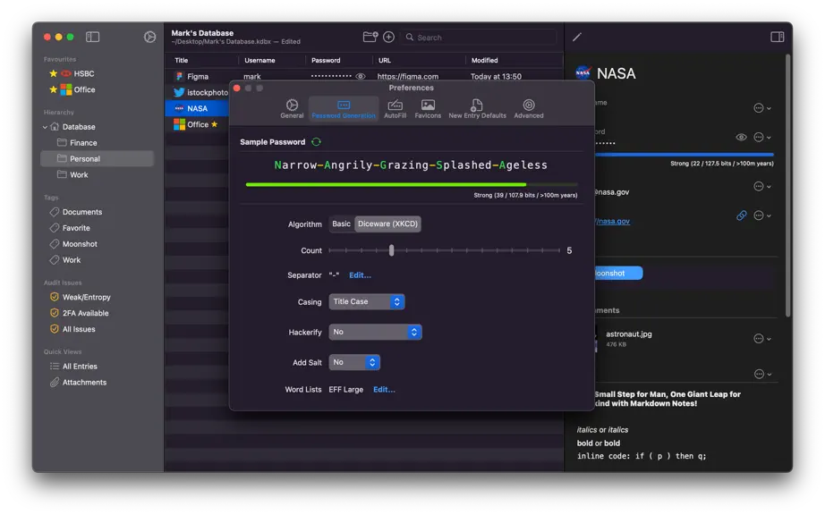The width and height of the screenshot is (825, 515).
Task: Click the Microsoft icon of Office favourite
Action: [66, 90]
